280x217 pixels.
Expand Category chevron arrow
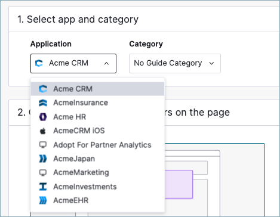[x=211, y=63]
